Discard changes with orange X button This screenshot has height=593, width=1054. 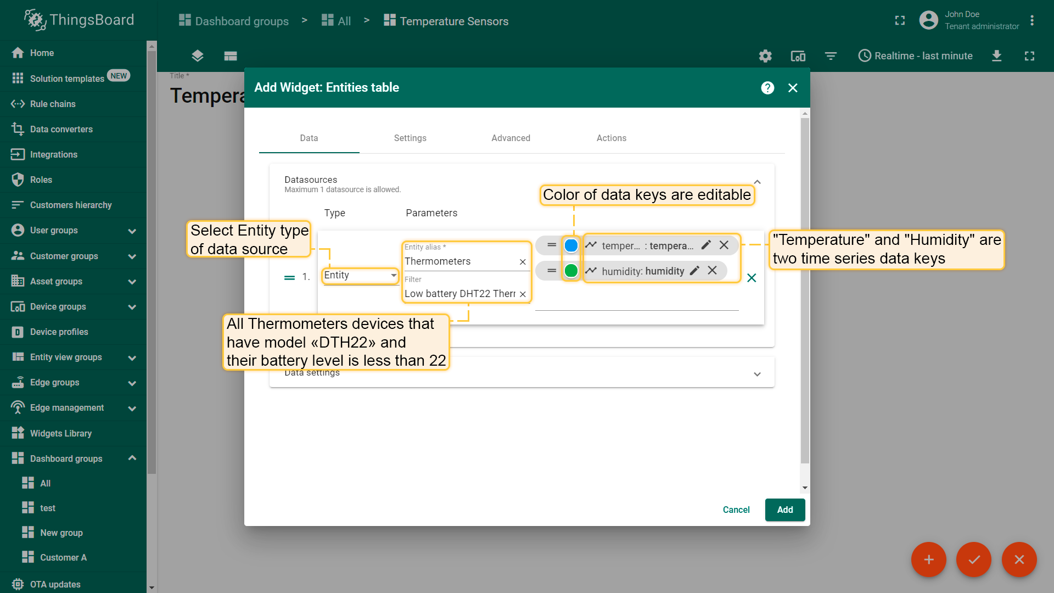1019,560
